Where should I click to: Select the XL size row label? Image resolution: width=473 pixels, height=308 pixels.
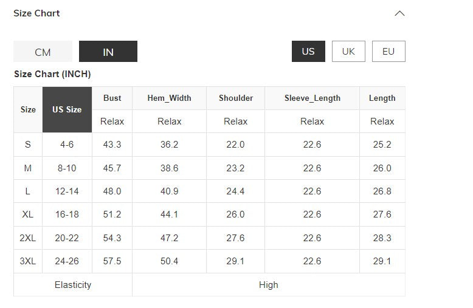point(28,214)
